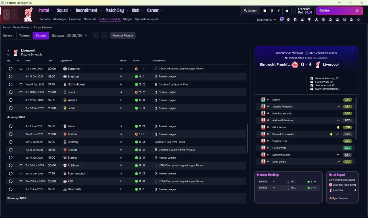Open the Season 2025/26 dropdown
Viewport: 368px width, 218px height.
click(x=69, y=36)
